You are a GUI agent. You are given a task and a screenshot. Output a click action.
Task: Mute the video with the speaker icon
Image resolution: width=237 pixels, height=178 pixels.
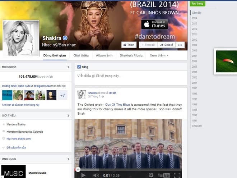(96, 175)
